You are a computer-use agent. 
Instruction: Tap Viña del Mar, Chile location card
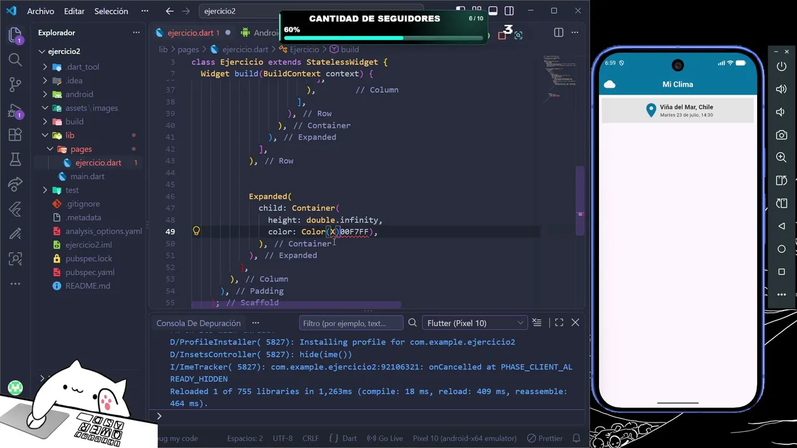coord(677,111)
